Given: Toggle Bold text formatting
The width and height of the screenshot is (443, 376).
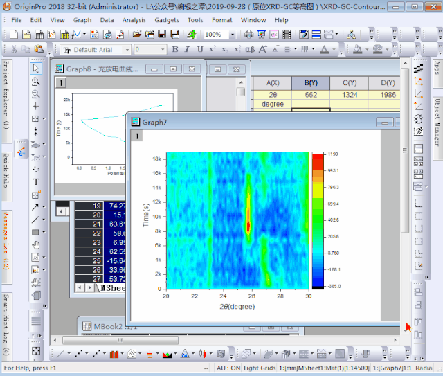Looking at the screenshot, I should click(x=175, y=50).
